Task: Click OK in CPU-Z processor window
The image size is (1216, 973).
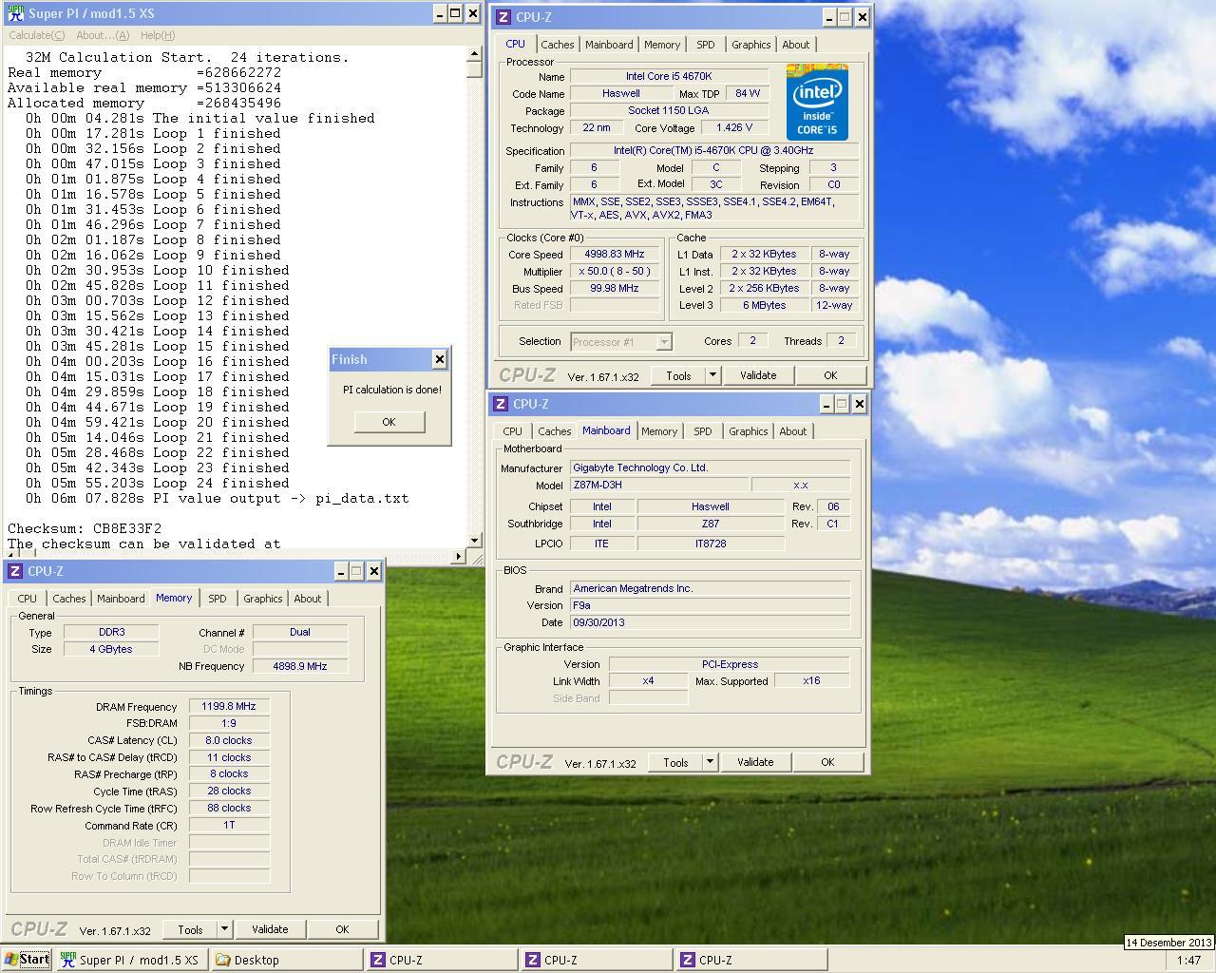Action: [830, 375]
